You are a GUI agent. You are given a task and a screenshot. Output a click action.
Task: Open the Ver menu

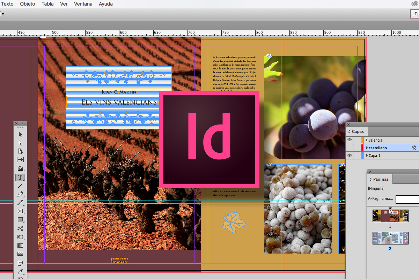64,4
